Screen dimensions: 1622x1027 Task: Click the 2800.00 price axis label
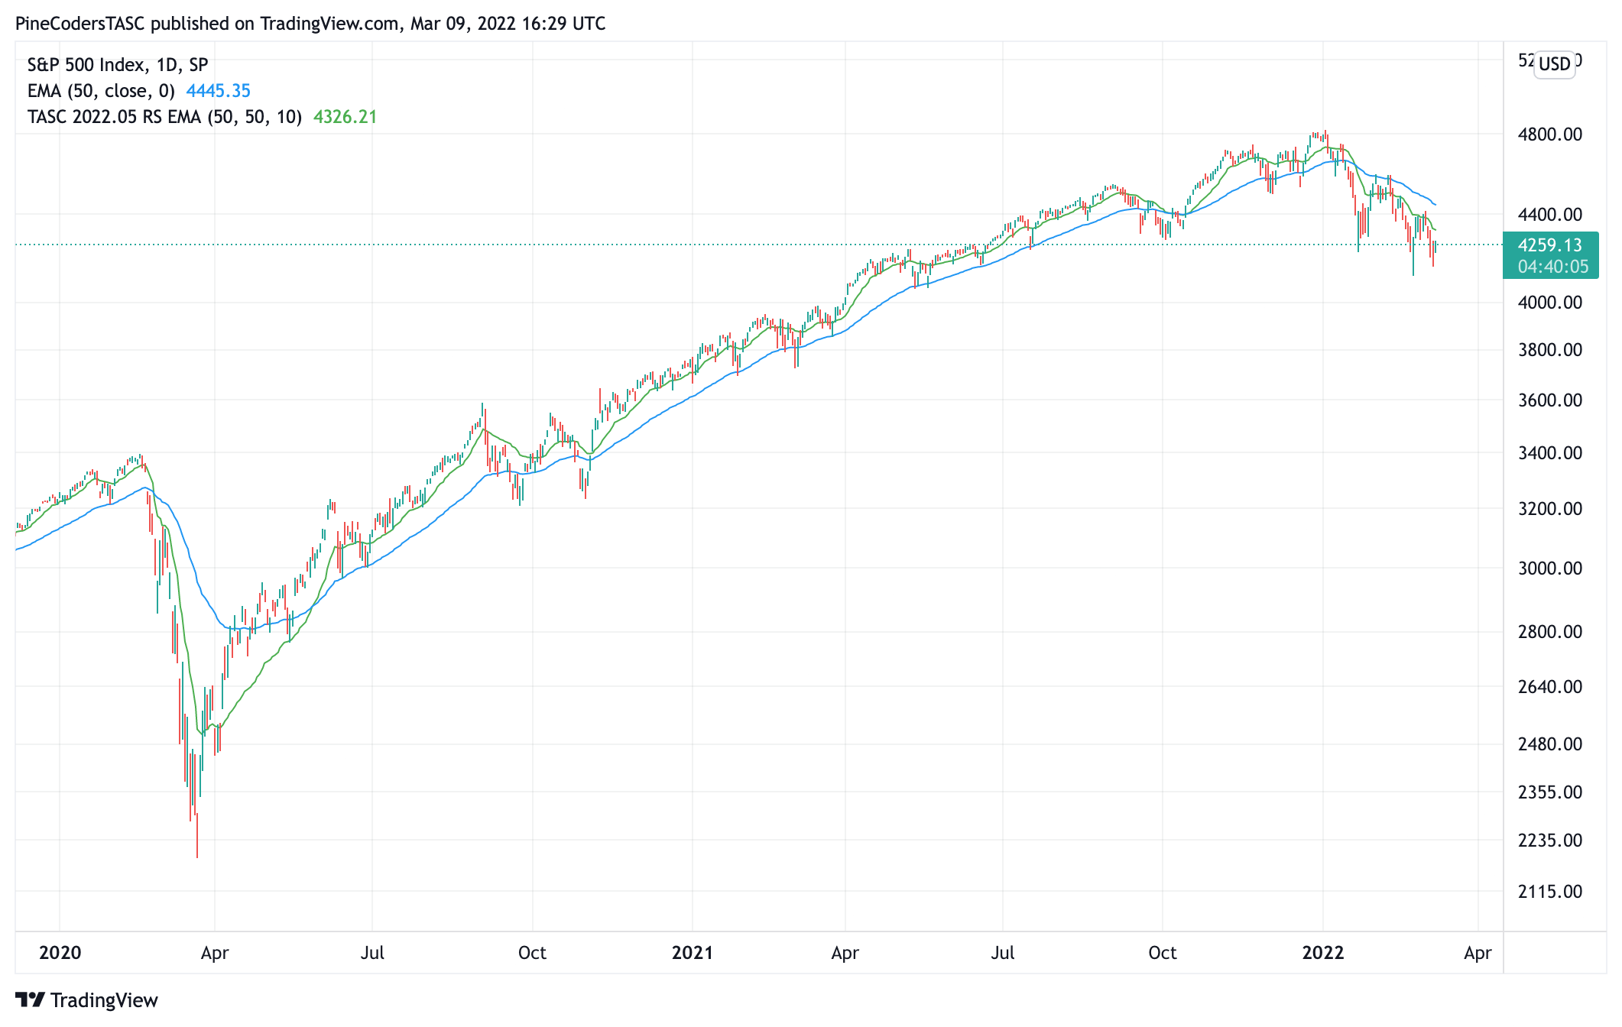tap(1550, 632)
